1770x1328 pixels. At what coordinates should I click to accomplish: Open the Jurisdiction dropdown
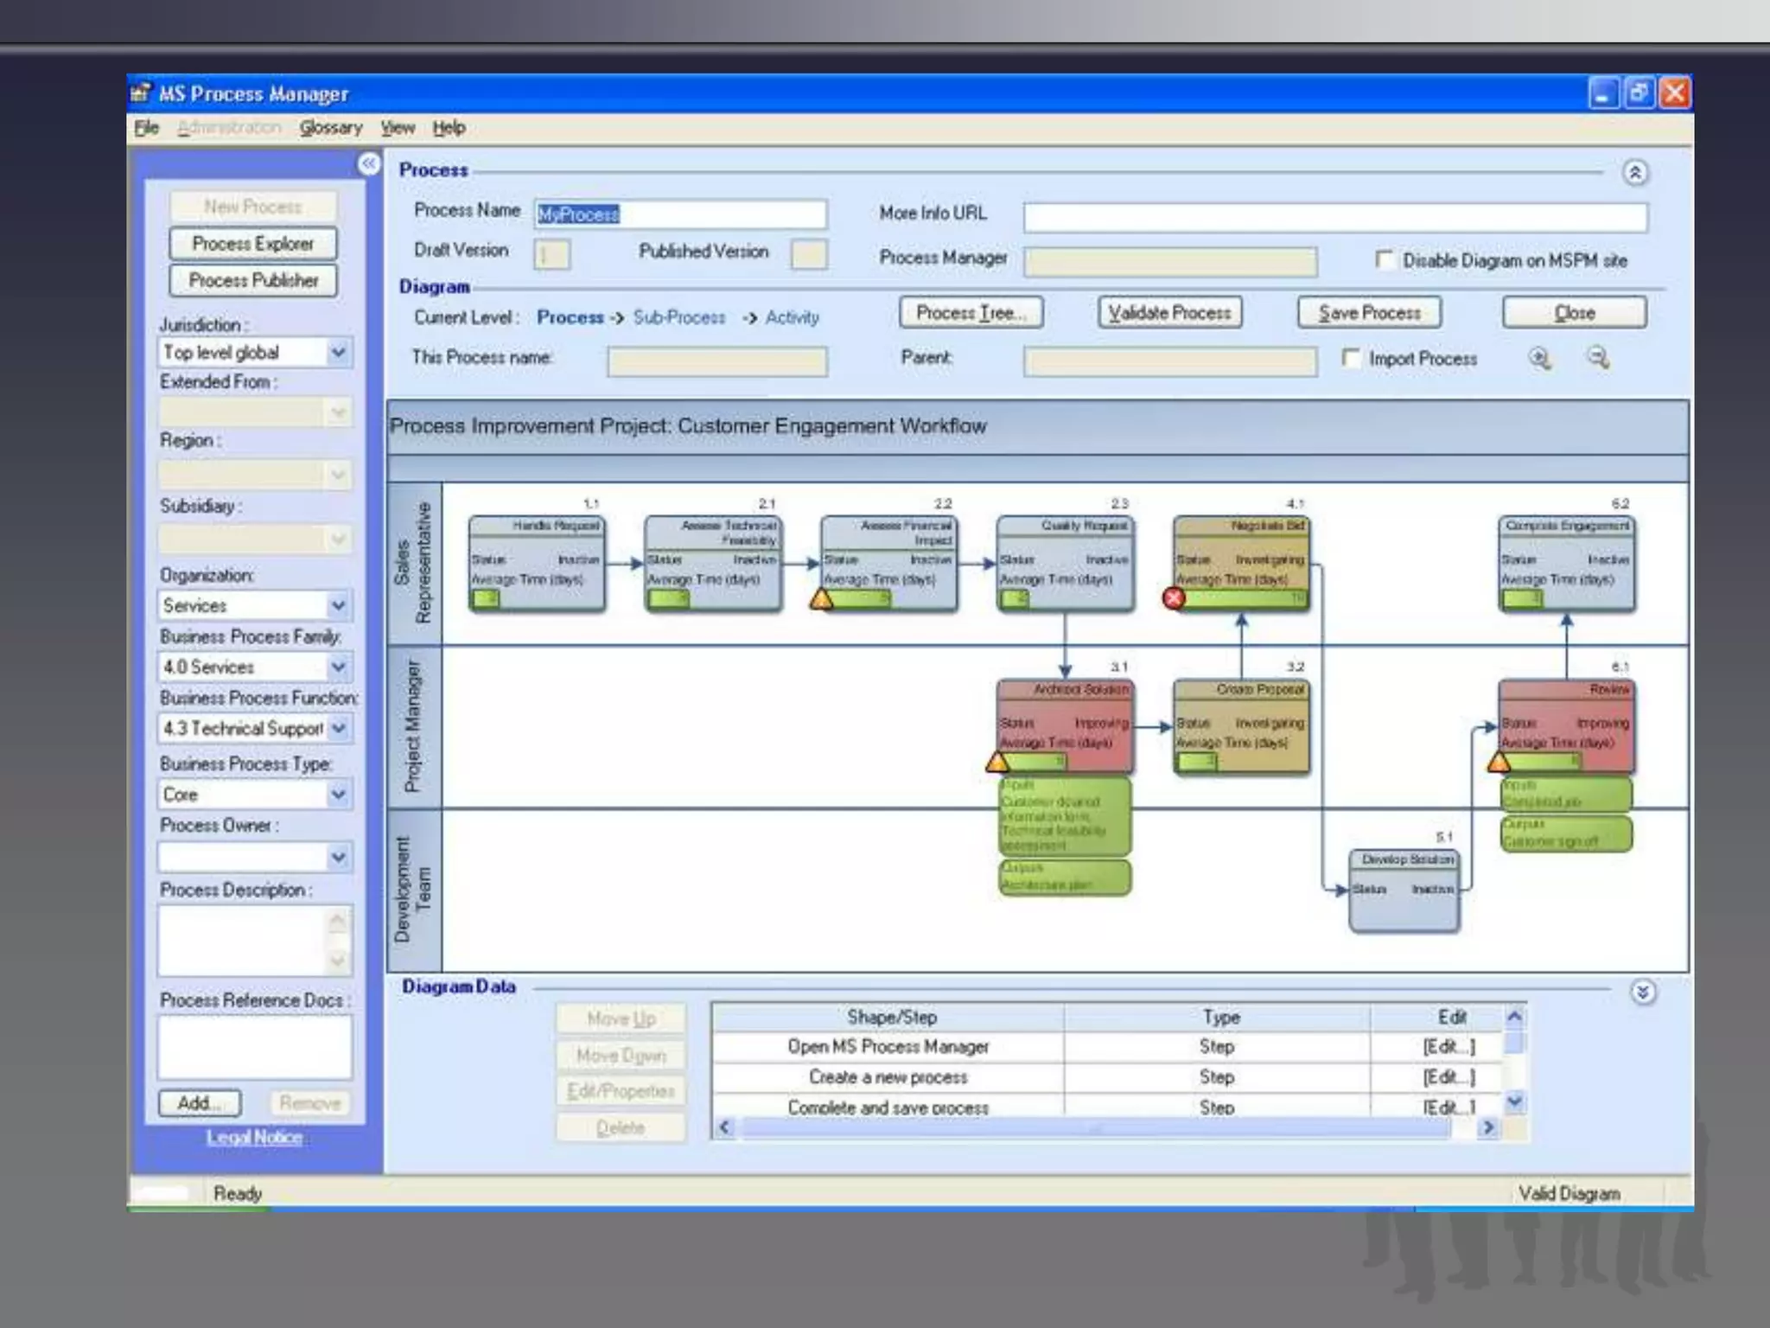pyautogui.click(x=339, y=352)
